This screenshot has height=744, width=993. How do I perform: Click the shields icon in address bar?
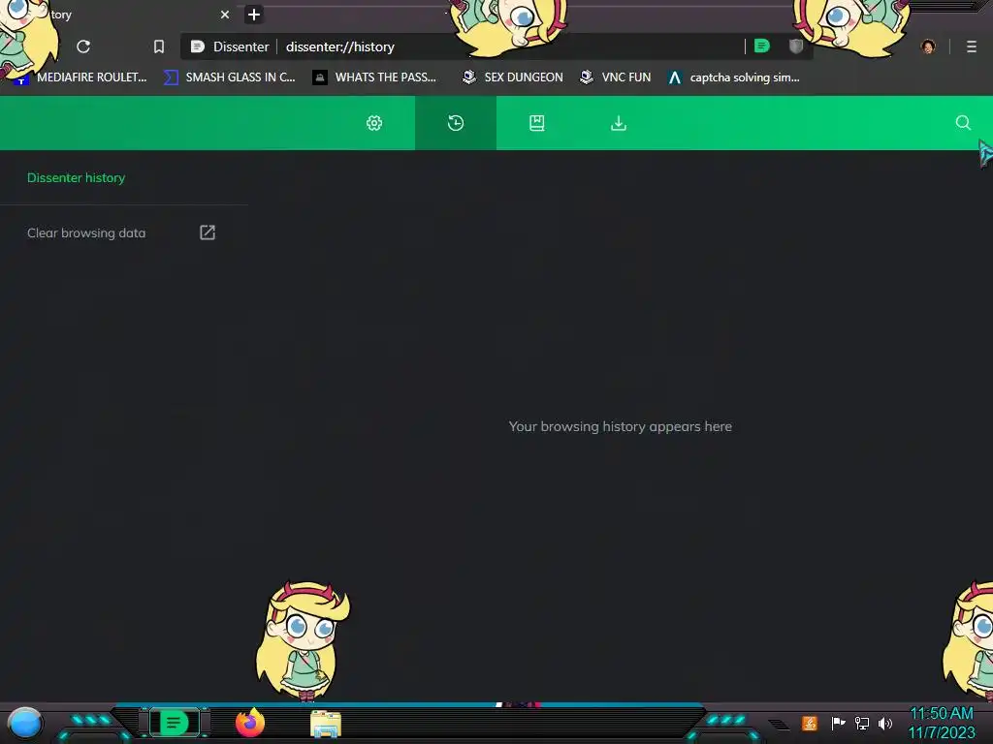[796, 46]
